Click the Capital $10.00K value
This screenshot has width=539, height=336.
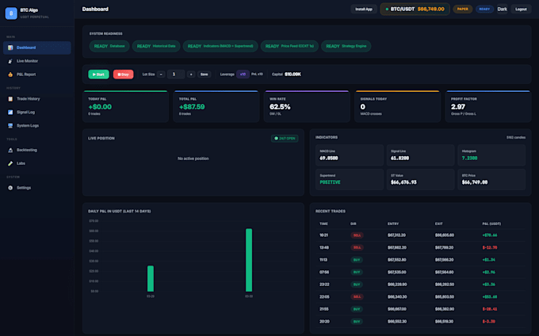tap(292, 74)
